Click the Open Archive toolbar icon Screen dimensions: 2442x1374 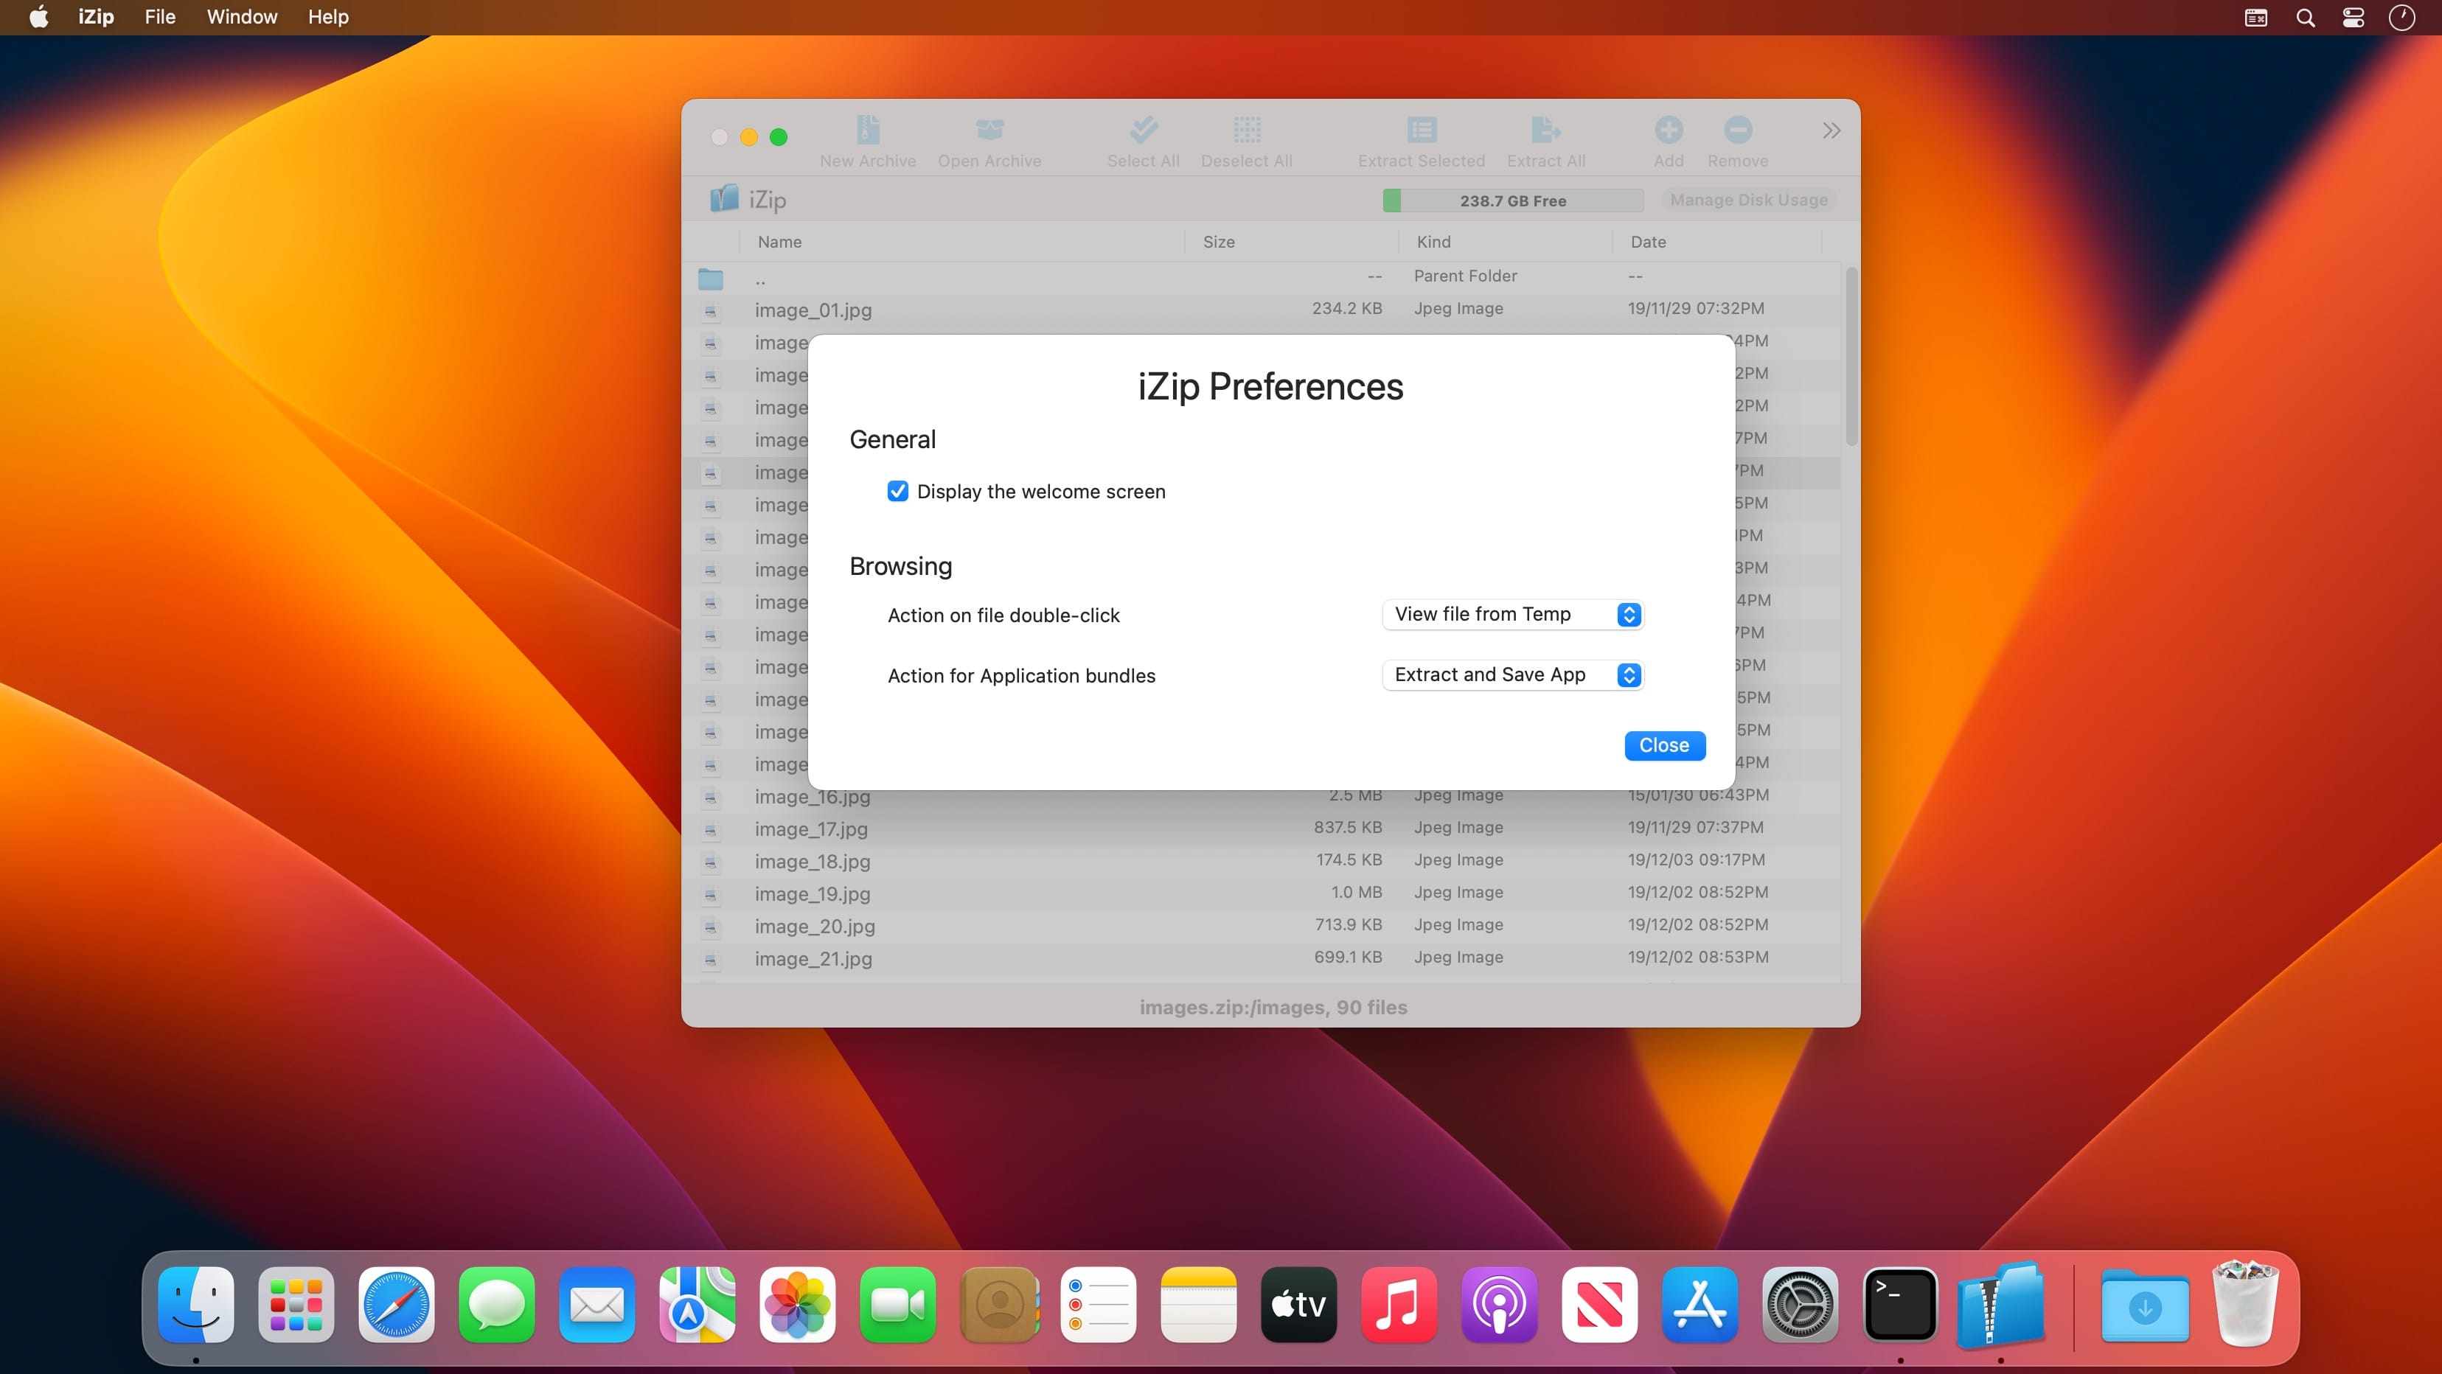click(989, 130)
